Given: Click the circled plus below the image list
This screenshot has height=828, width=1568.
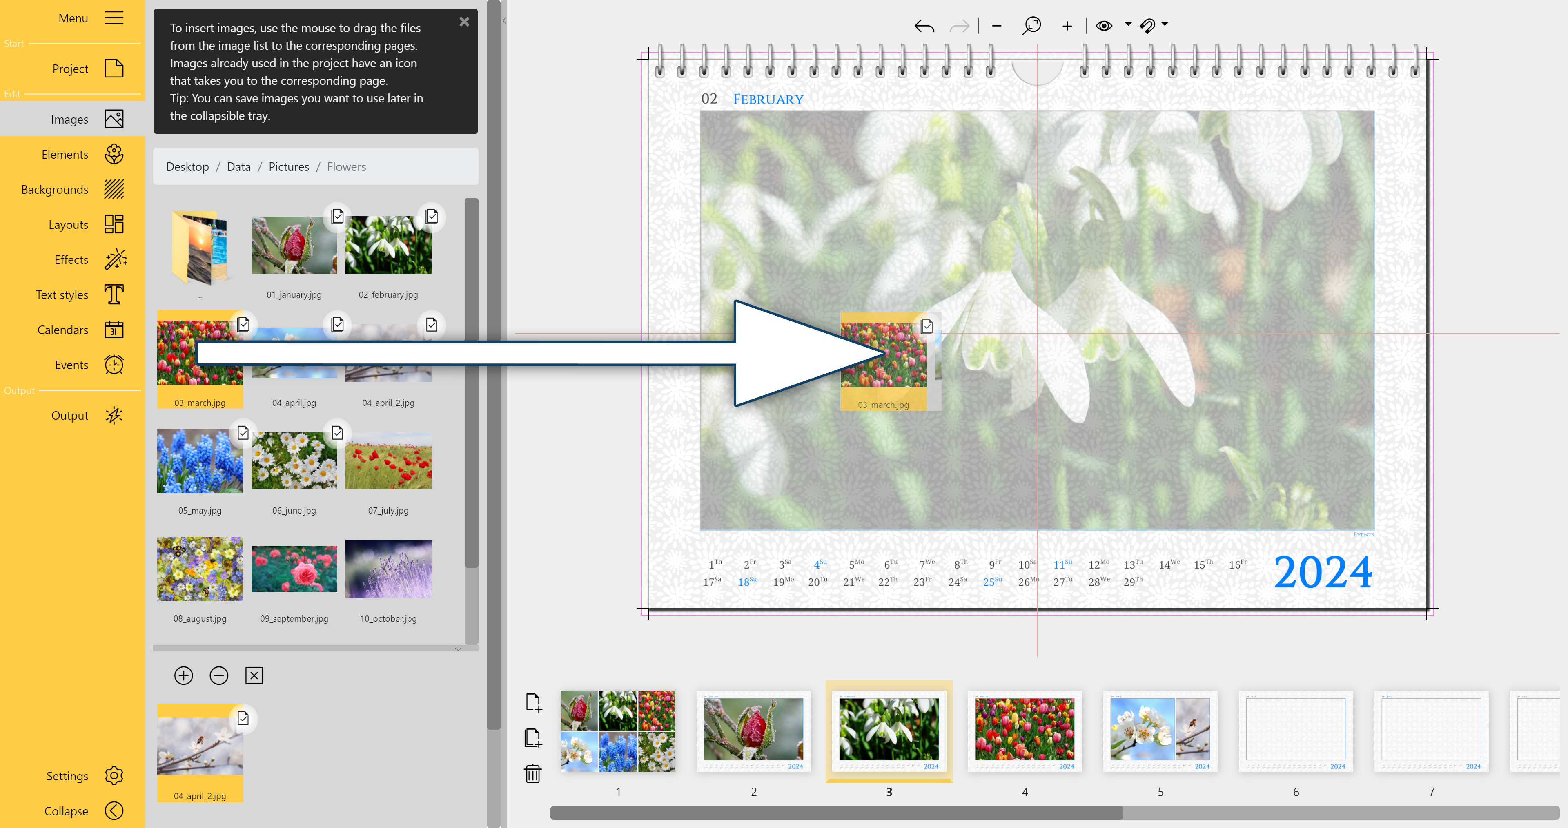Looking at the screenshot, I should pyautogui.click(x=183, y=675).
